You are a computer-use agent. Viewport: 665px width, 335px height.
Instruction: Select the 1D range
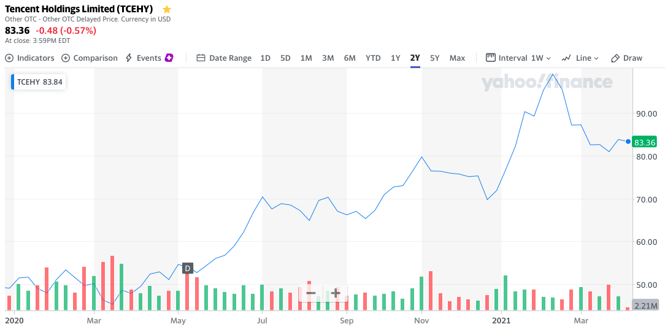pos(265,58)
